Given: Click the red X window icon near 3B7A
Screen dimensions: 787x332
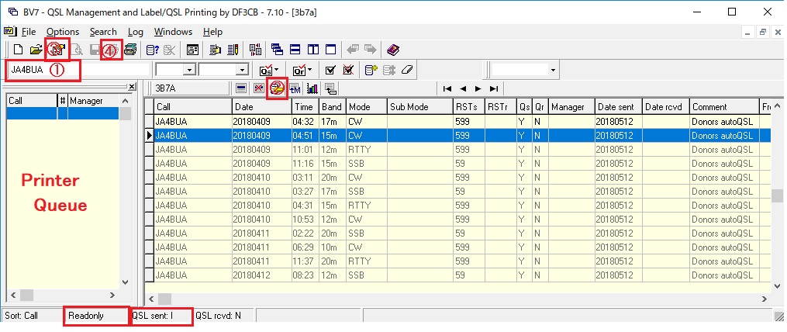Looking at the screenshot, I should (x=258, y=89).
